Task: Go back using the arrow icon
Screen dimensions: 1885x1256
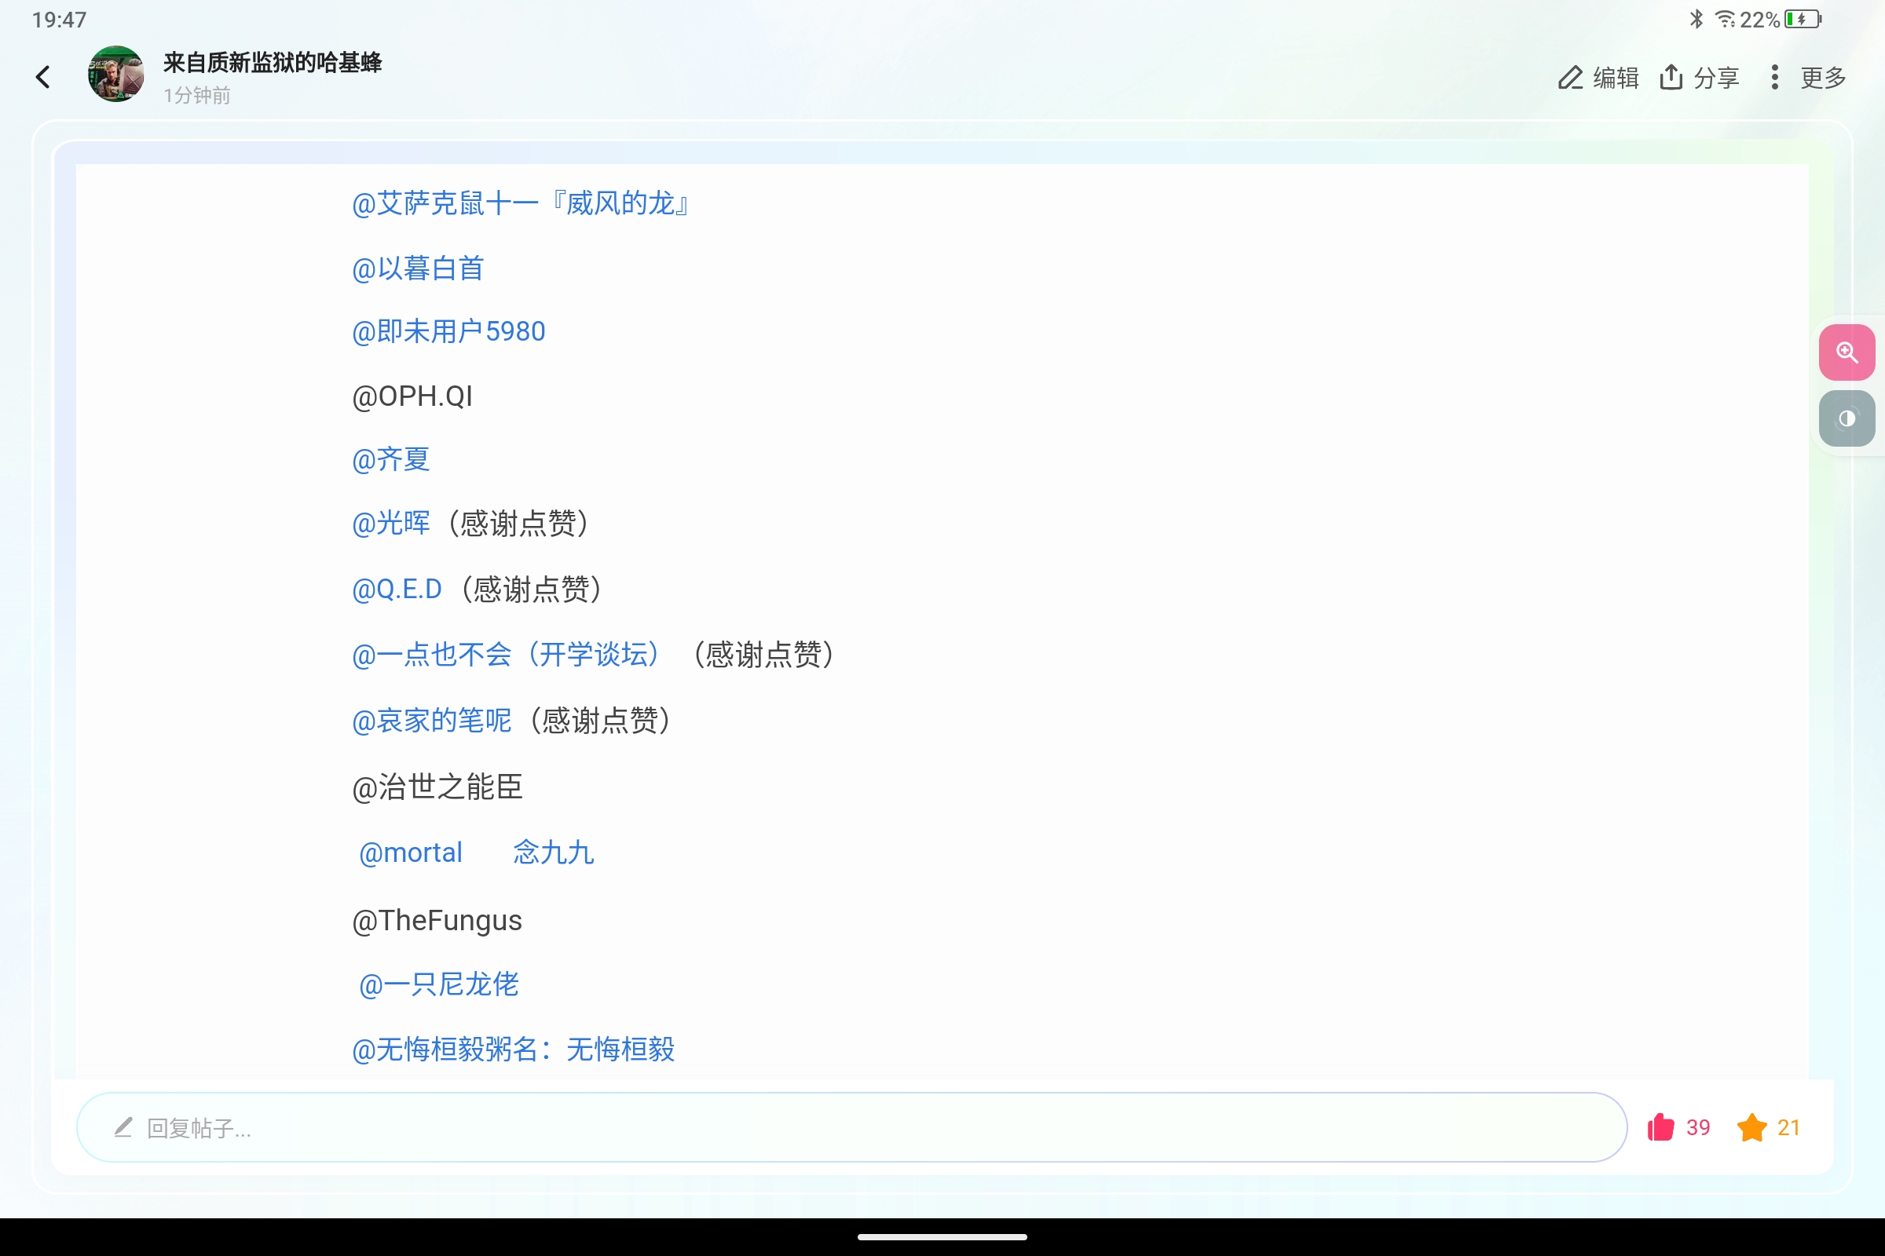Action: pos(43,77)
